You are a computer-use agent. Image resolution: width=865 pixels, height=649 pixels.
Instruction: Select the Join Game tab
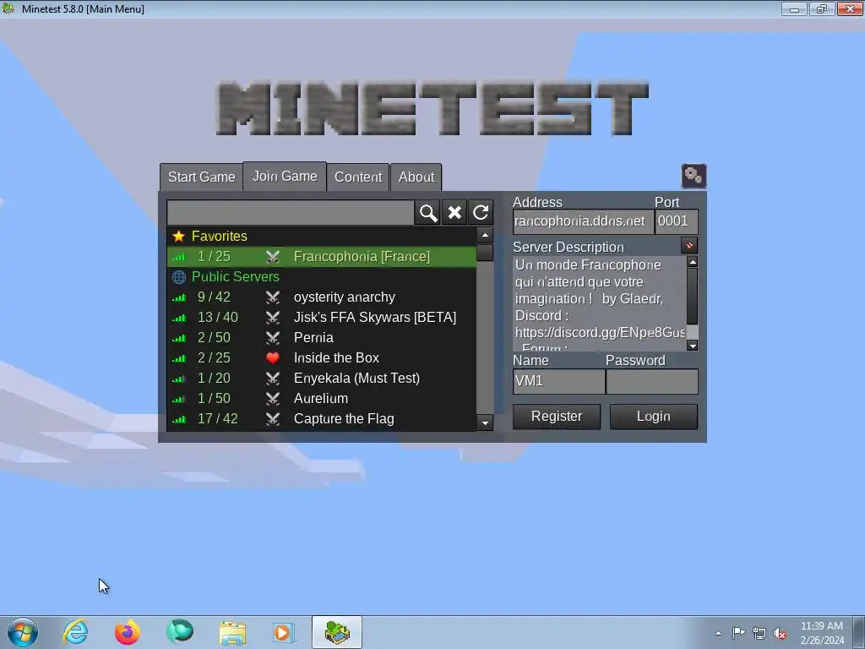(x=285, y=176)
